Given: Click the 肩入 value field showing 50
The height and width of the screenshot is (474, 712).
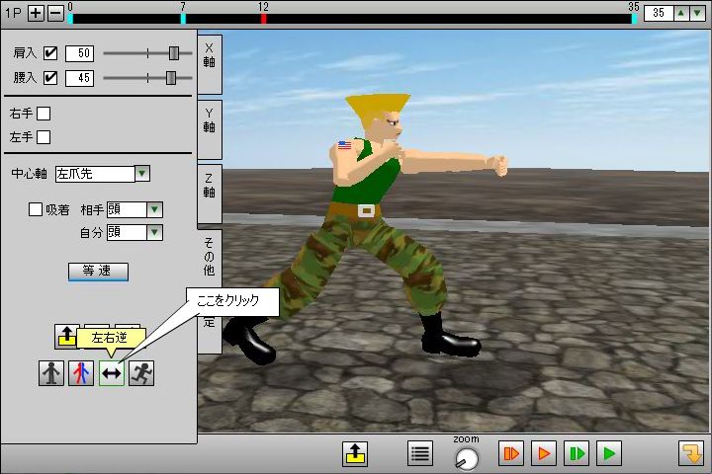Looking at the screenshot, I should pos(79,53).
